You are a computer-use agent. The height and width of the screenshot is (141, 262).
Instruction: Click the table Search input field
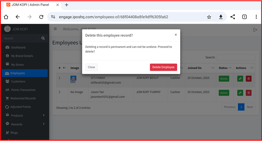pyautogui.click(x=235, y=57)
